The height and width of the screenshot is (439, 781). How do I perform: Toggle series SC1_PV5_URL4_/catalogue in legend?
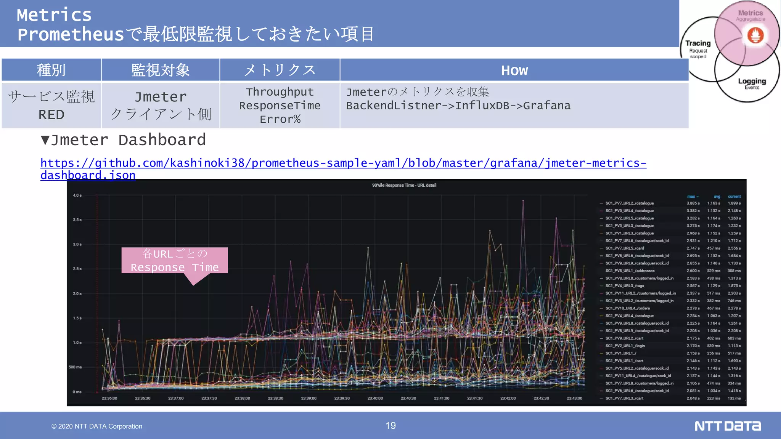[630, 211]
